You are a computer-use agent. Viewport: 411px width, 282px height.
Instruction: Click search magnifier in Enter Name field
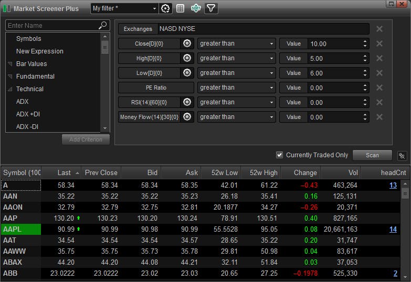[x=102, y=26]
